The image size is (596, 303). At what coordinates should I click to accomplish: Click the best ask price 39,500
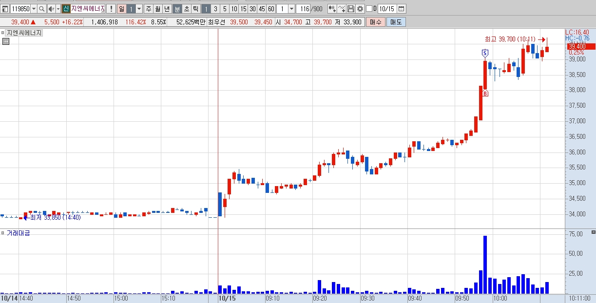point(239,22)
